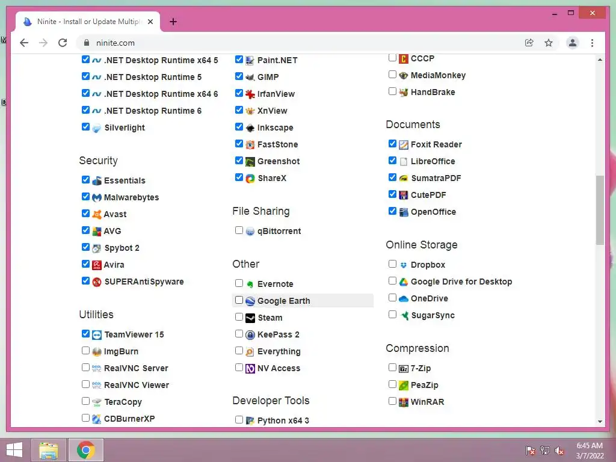Click the scrollbar down arrow

tap(600, 422)
